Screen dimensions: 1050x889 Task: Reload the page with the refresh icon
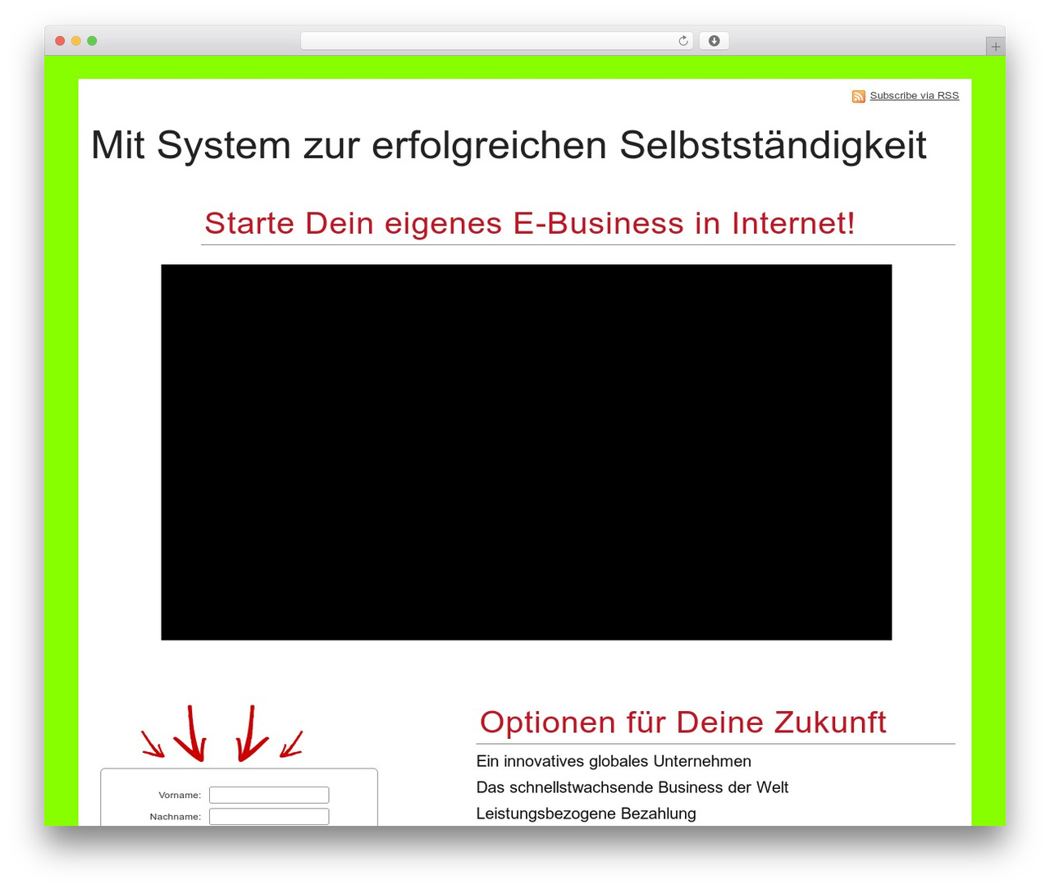coord(683,41)
